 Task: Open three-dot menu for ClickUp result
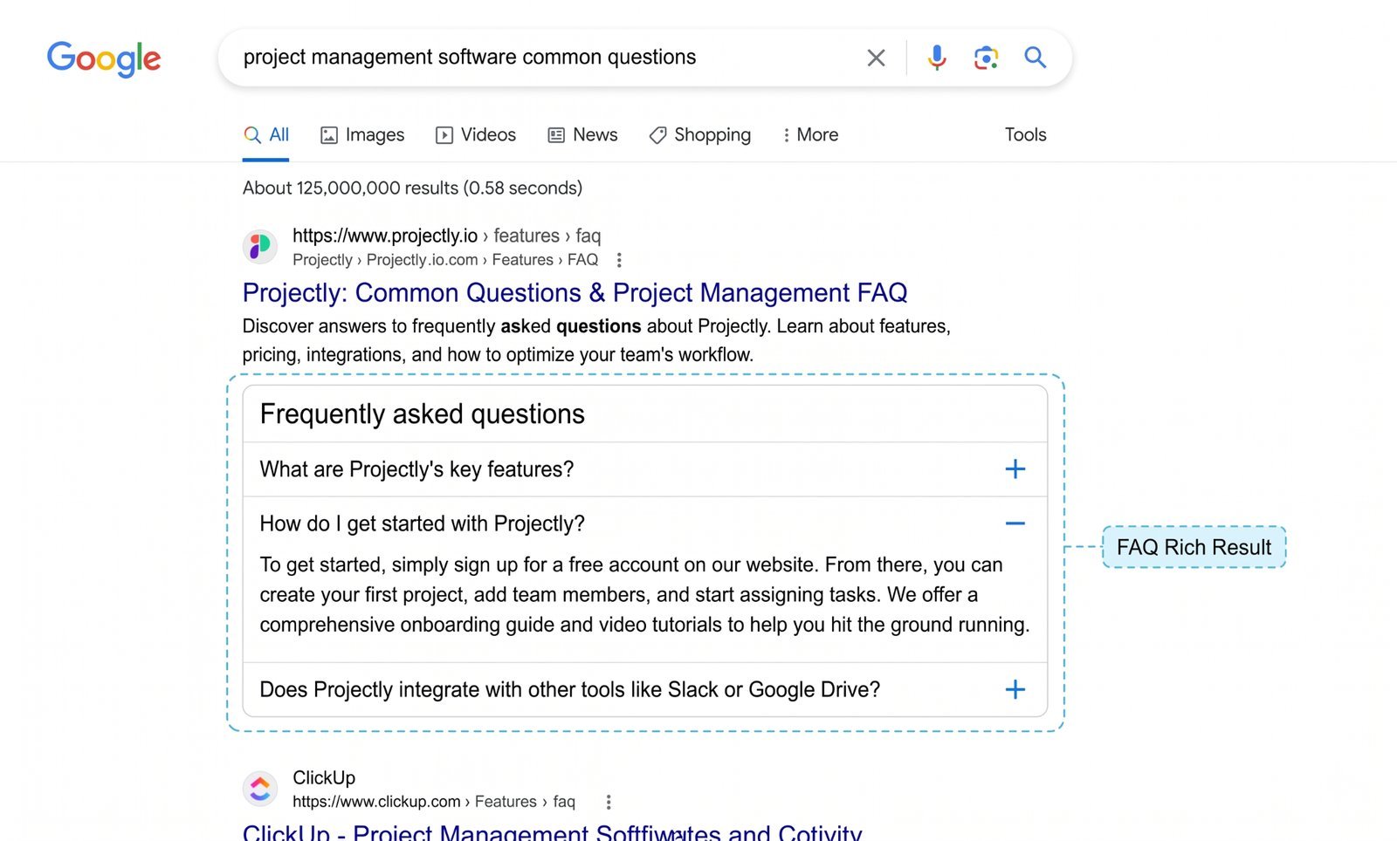coord(609,802)
